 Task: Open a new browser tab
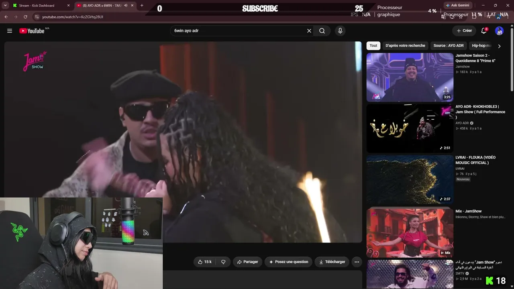(x=142, y=6)
